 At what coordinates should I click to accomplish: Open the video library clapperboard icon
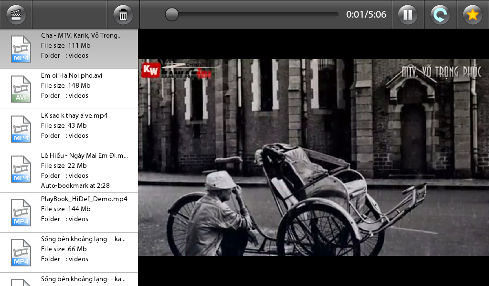[x=16, y=15]
